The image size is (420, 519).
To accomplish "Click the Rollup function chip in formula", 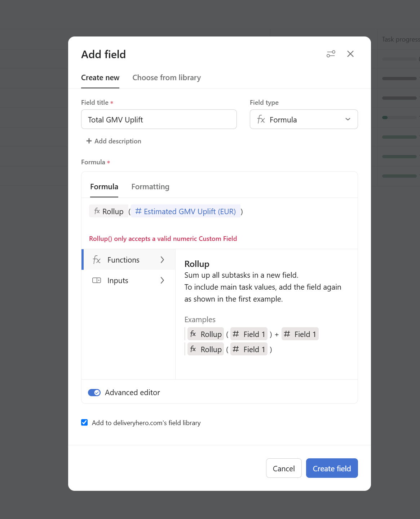I will coord(109,211).
